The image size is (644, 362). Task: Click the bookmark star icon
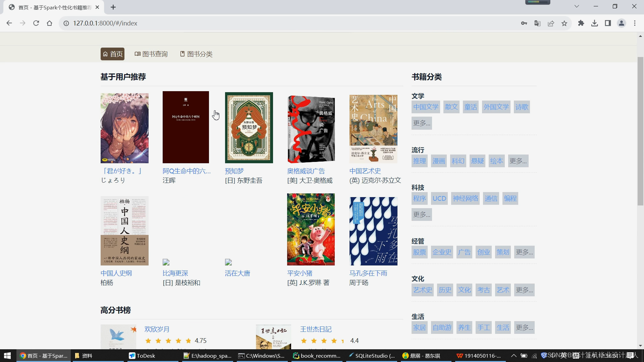(x=564, y=23)
